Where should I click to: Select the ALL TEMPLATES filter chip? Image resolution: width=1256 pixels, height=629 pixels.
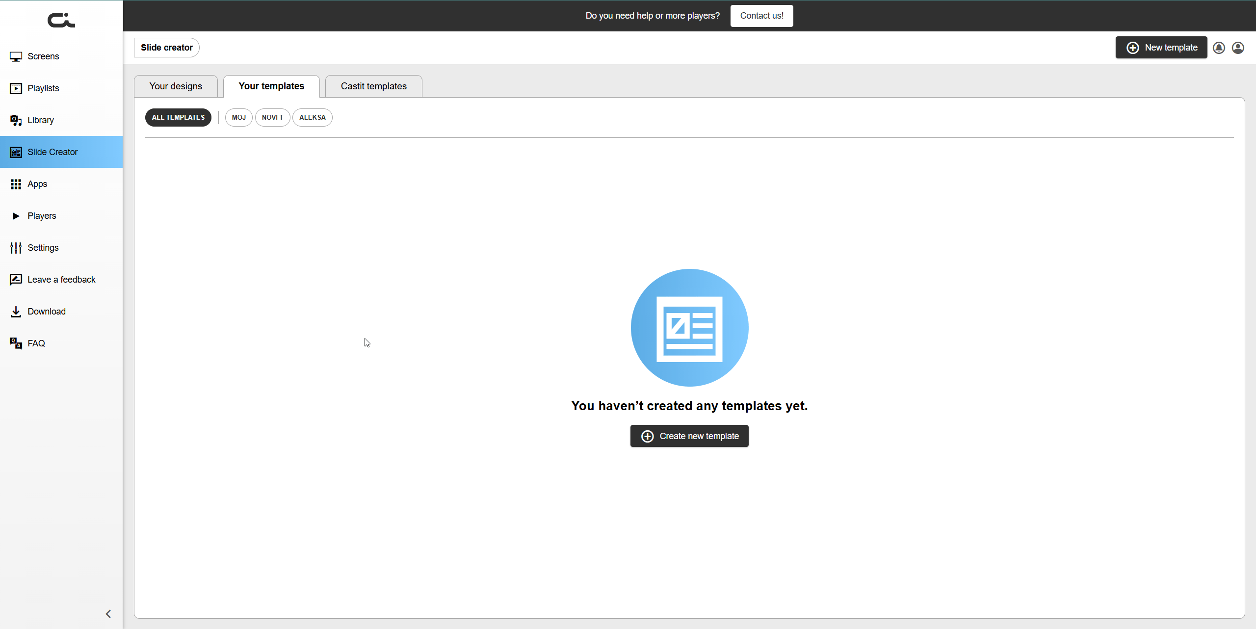click(x=178, y=117)
